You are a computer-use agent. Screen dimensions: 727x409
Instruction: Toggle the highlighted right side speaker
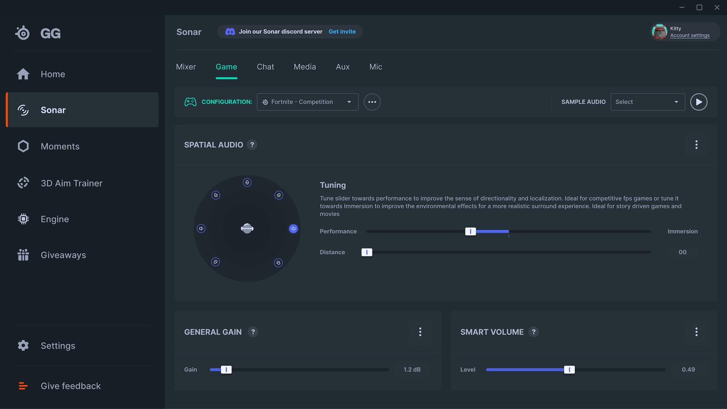point(293,229)
